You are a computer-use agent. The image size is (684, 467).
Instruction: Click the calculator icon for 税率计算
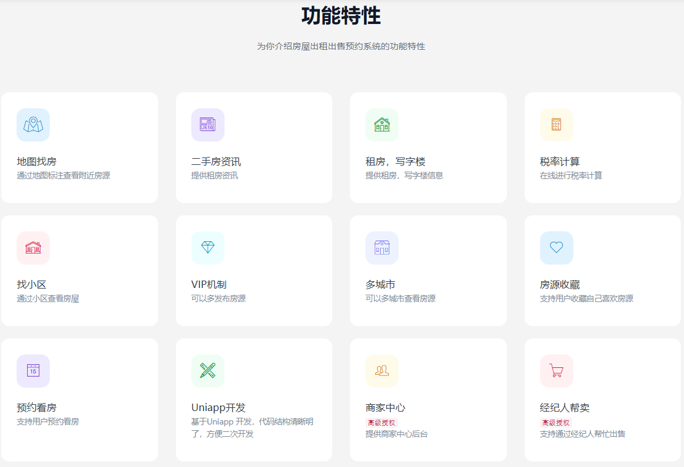tap(556, 125)
